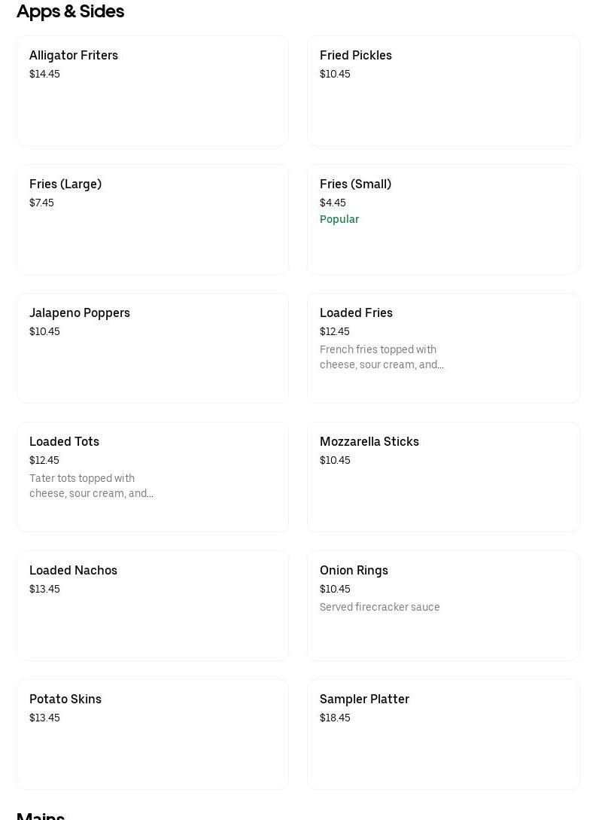The width and height of the screenshot is (605, 820).
Task: Pick the Loaded Nachos item card
Action: 153,605
